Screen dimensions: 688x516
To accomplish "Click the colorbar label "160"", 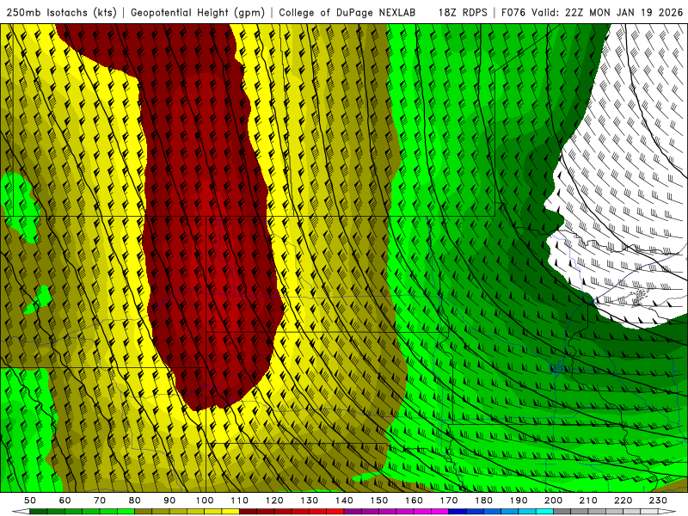I will [x=415, y=501].
